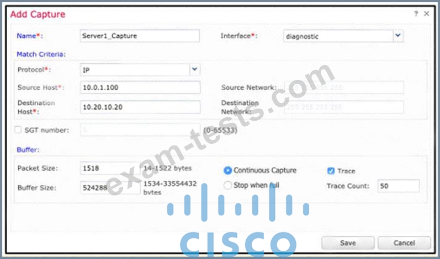Click the Destination Host field 10.20.10.20

pyautogui.click(x=140, y=107)
